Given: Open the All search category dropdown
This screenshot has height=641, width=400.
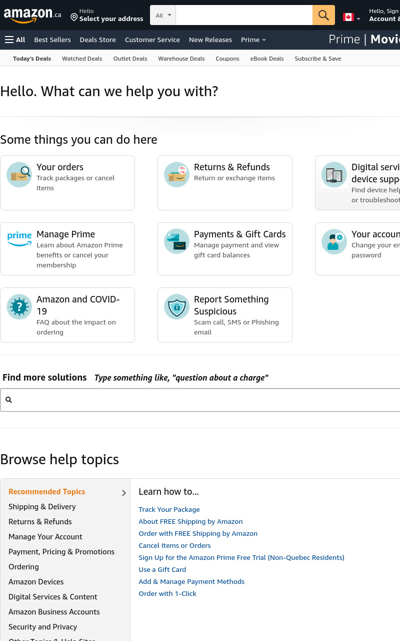Looking at the screenshot, I should [x=163, y=15].
